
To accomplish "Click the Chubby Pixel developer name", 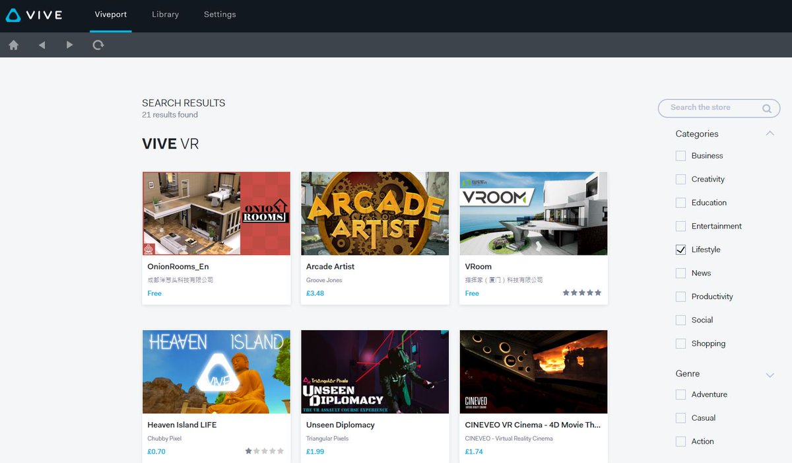I will point(164,439).
